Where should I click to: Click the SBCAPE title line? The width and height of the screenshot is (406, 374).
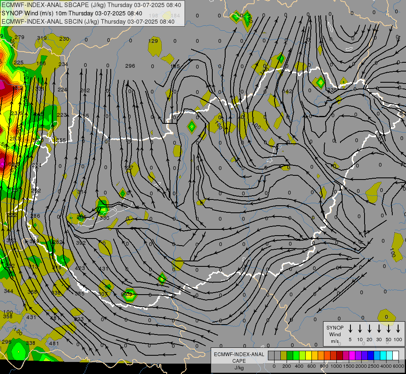click(92, 5)
